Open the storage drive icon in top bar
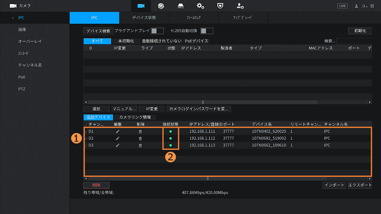381x214 pixels. (180, 6)
